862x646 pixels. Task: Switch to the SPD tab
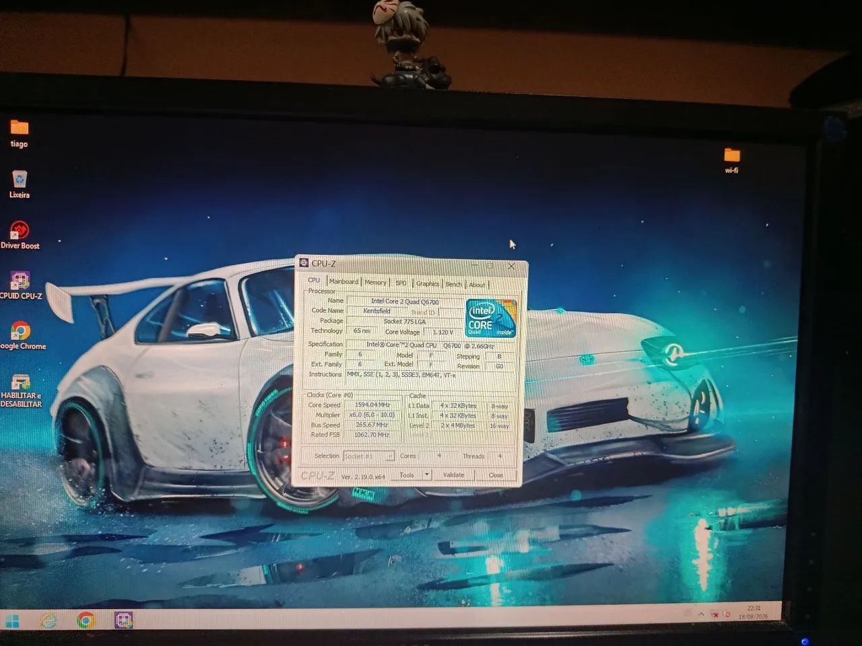coord(401,283)
